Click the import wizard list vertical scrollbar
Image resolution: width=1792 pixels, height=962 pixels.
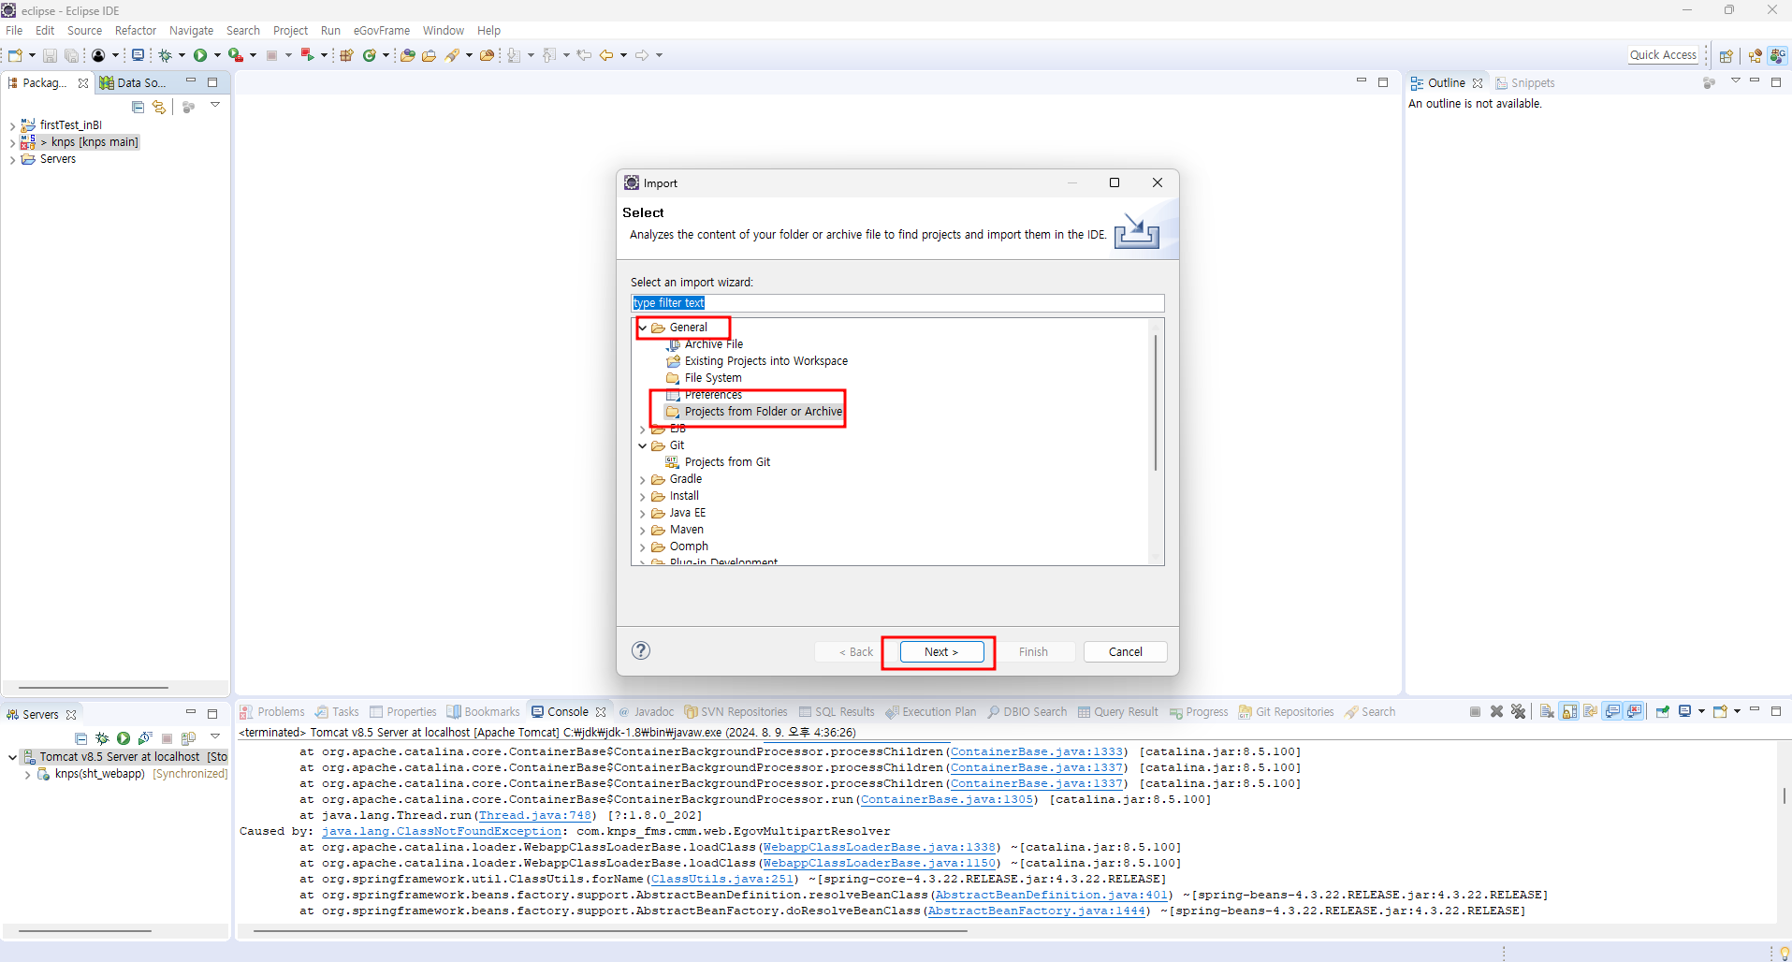click(1156, 402)
